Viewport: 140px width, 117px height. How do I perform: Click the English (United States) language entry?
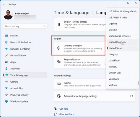coord(80,25)
